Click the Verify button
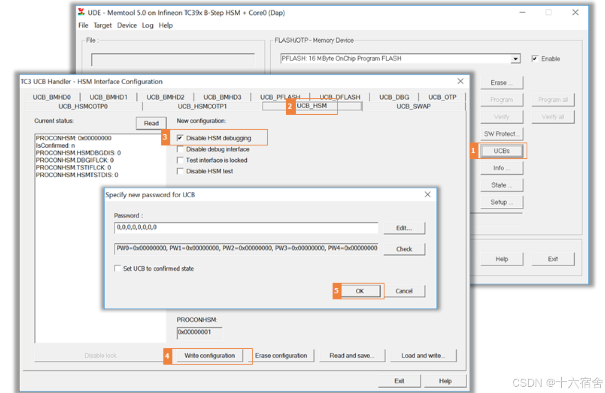Viewport: 605px width, 393px height. 502,117
